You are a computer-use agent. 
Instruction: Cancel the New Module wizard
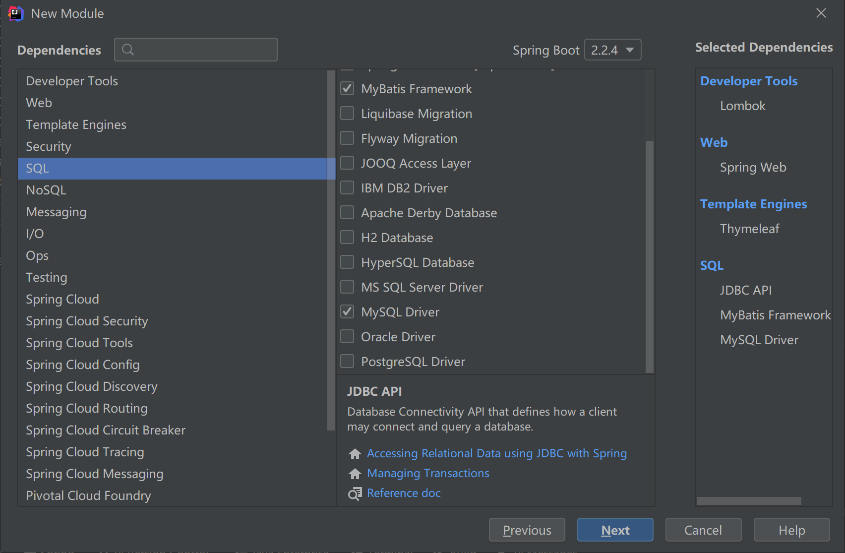703,530
